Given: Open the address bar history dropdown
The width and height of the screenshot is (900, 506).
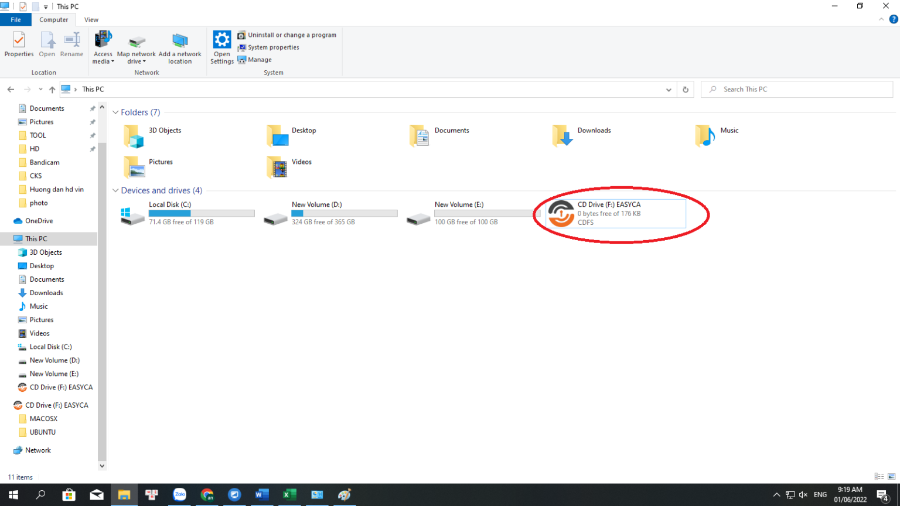Looking at the screenshot, I should (x=669, y=90).
